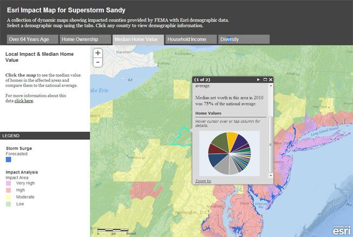
Task: Select the navy blue pie slice
Action: pyautogui.click(x=216, y=159)
